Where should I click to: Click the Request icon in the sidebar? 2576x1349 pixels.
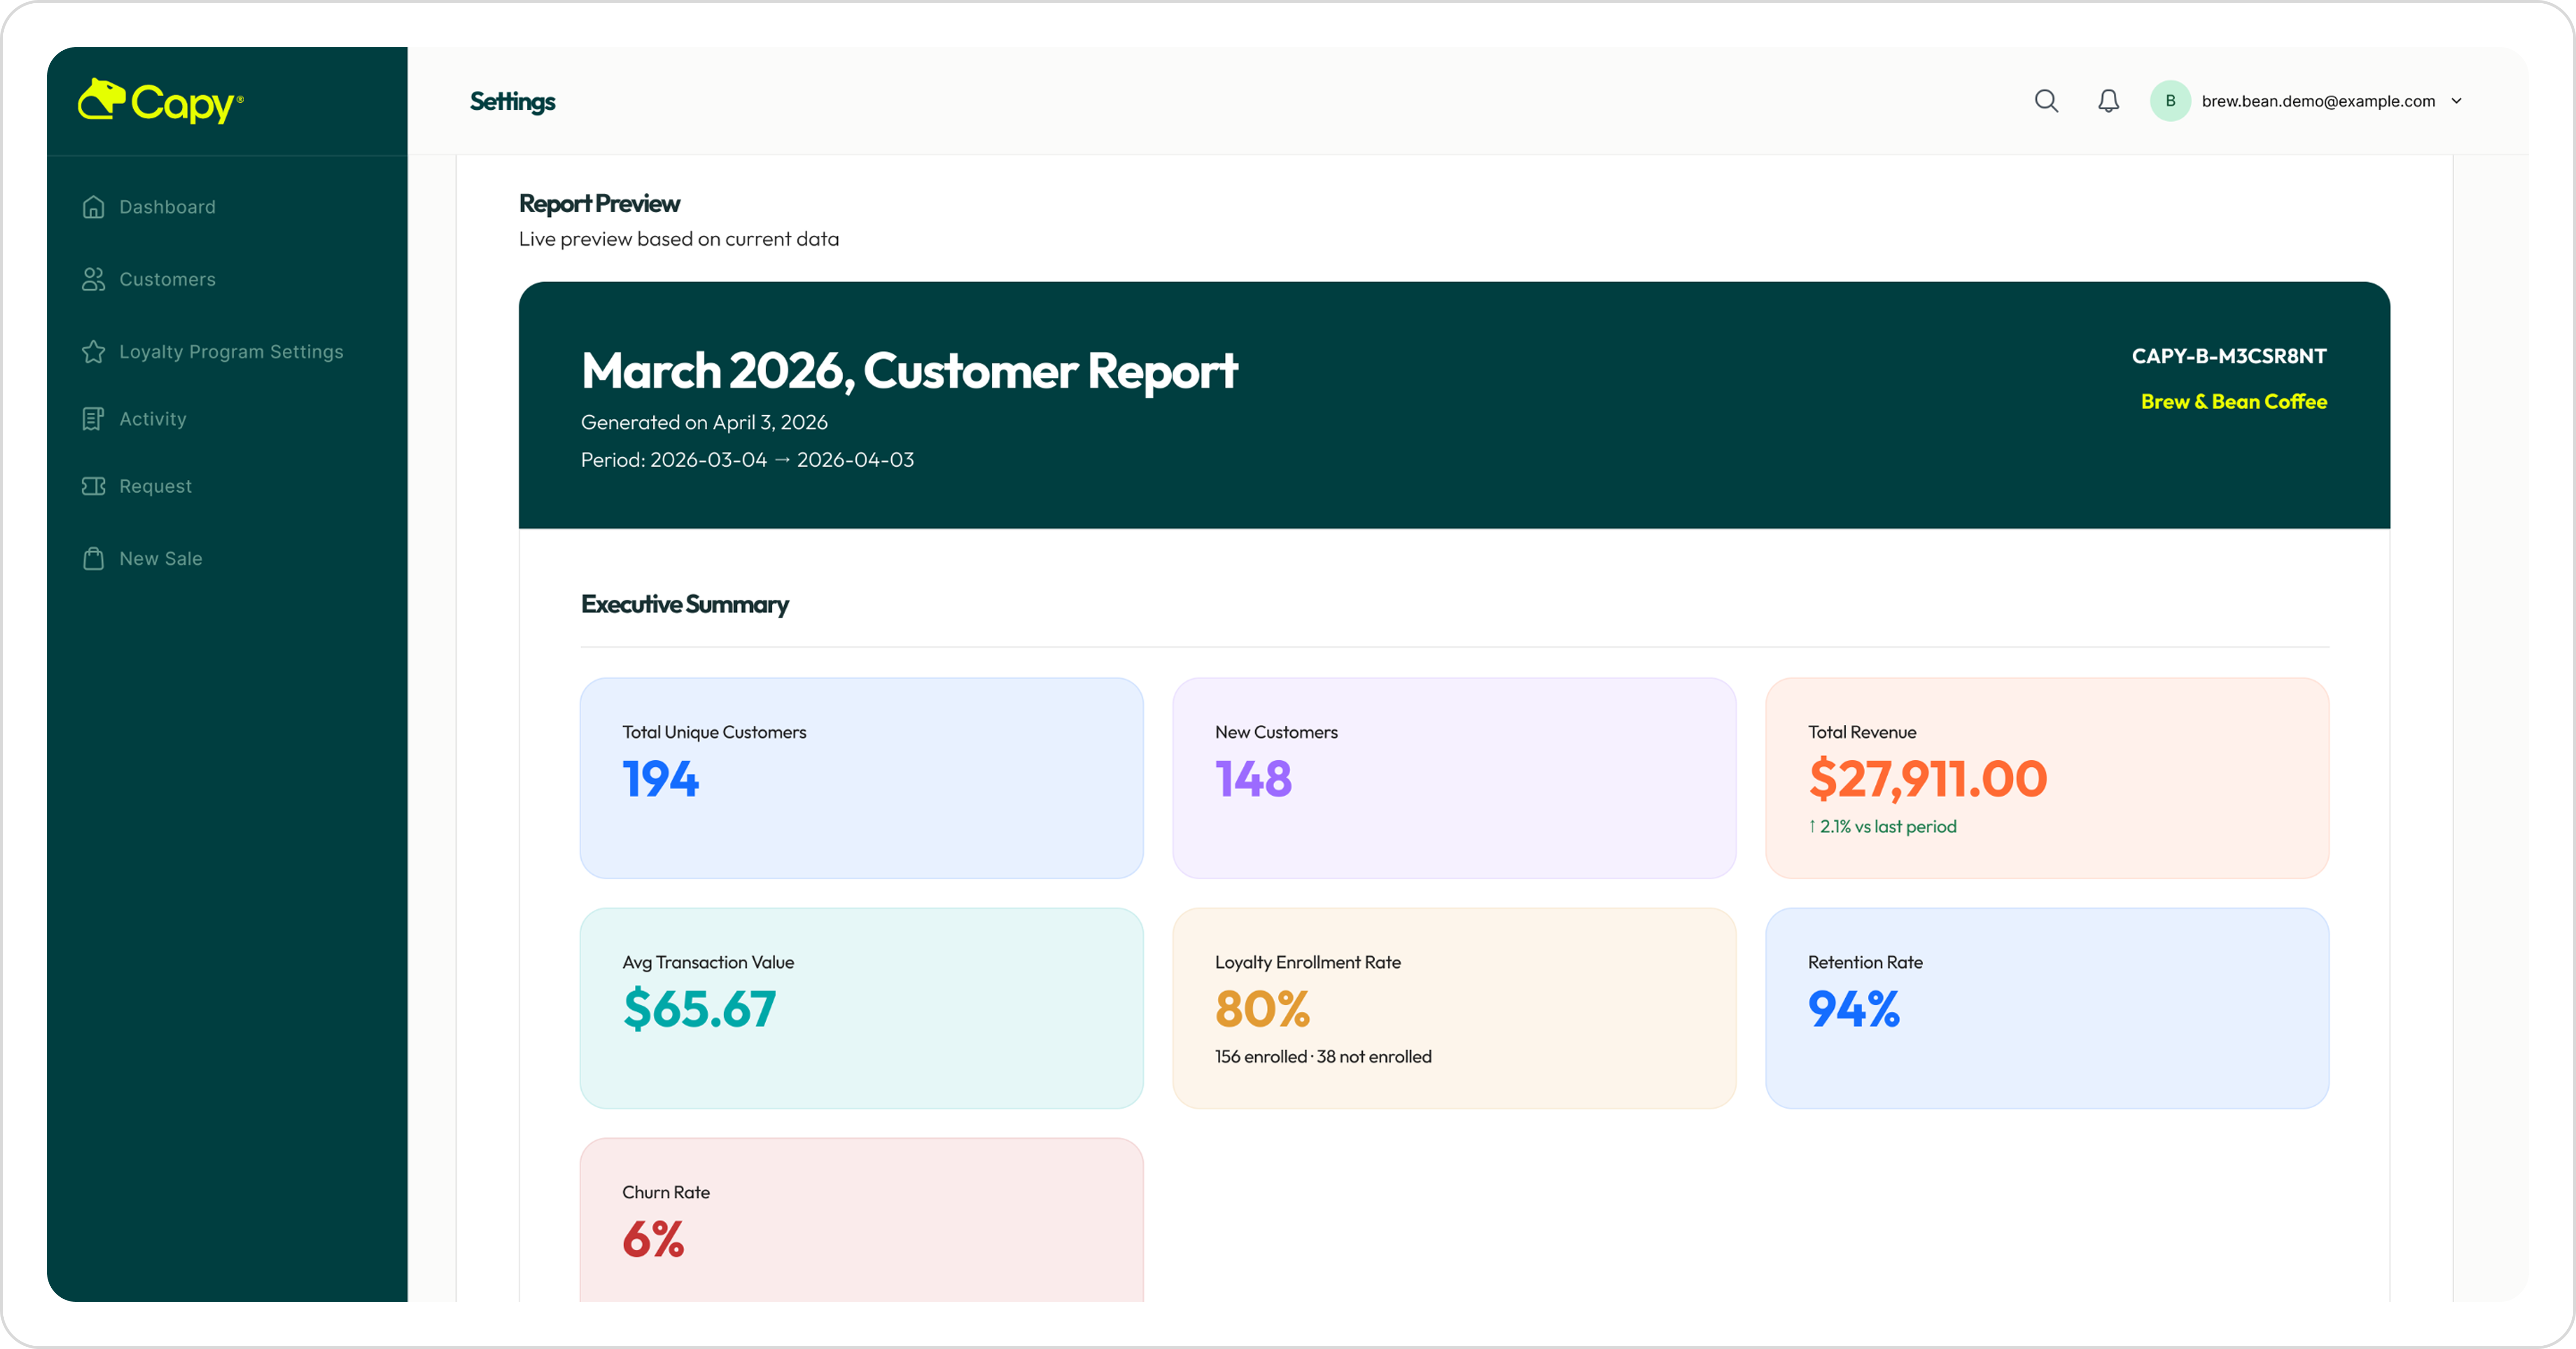click(x=94, y=486)
